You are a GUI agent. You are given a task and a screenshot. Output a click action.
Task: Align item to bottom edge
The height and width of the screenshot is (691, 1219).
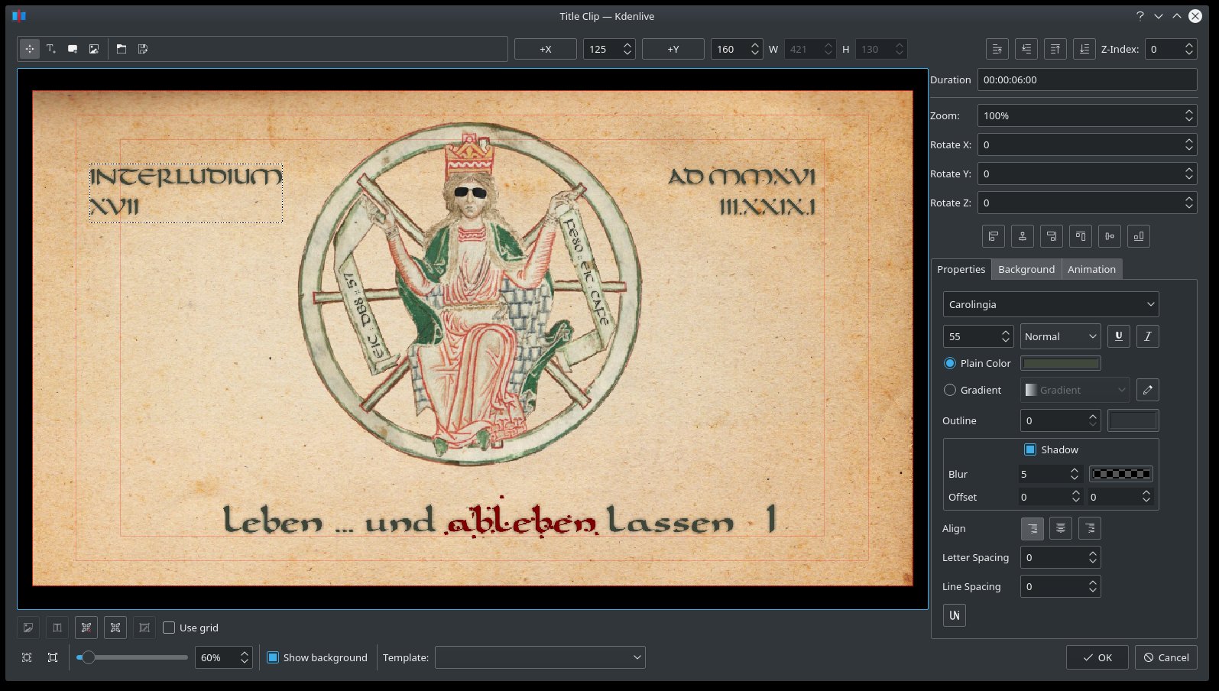pyautogui.click(x=1139, y=236)
